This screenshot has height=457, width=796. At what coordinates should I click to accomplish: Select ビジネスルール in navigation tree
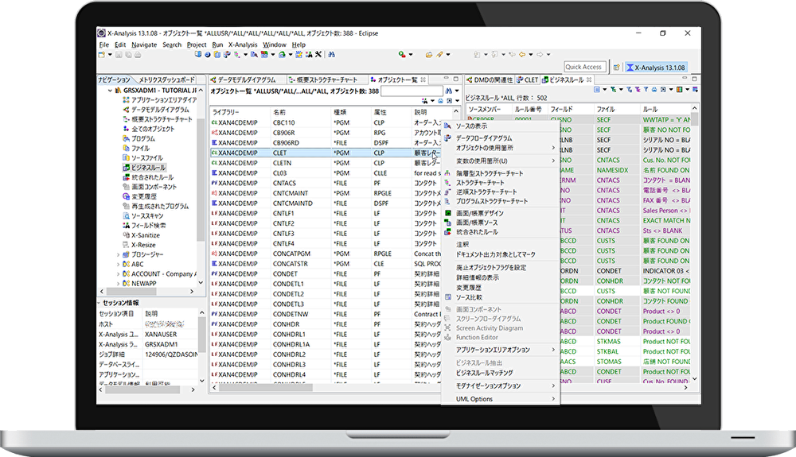click(x=144, y=168)
